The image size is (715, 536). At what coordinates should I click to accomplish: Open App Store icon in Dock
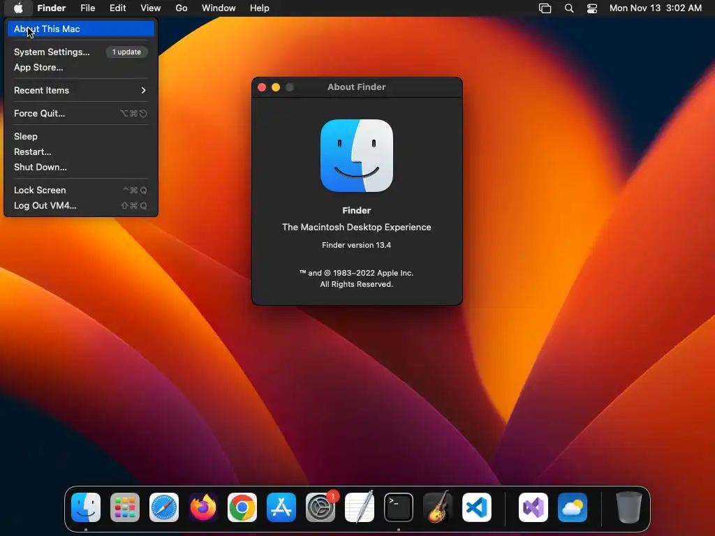[281, 507]
